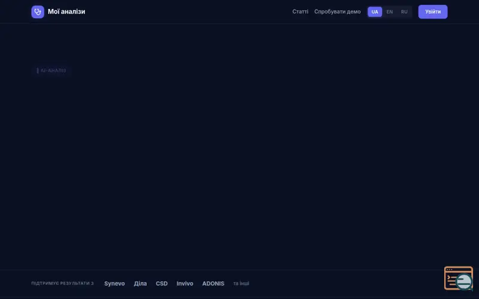479x299 pixels.
Task: Open the orange terminal window widget icon
Action: 458,278
